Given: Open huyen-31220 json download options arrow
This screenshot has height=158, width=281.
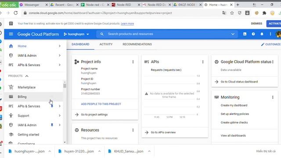Looking at the screenshot, I should (x=99, y=151).
